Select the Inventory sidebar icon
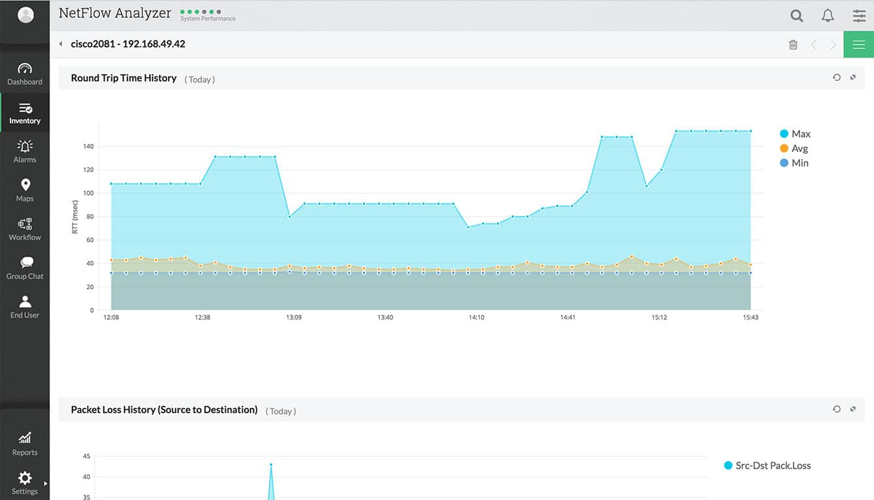 point(24,112)
